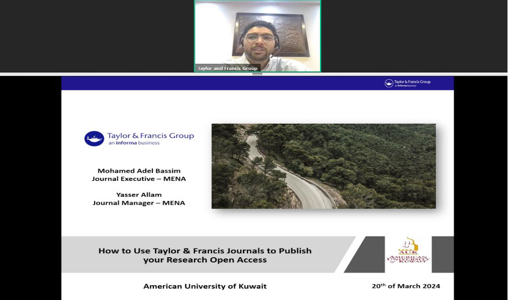508x300 pixels.
Task: Click the small Taylor & Francis logo in blue header
Action: pyautogui.click(x=407, y=83)
